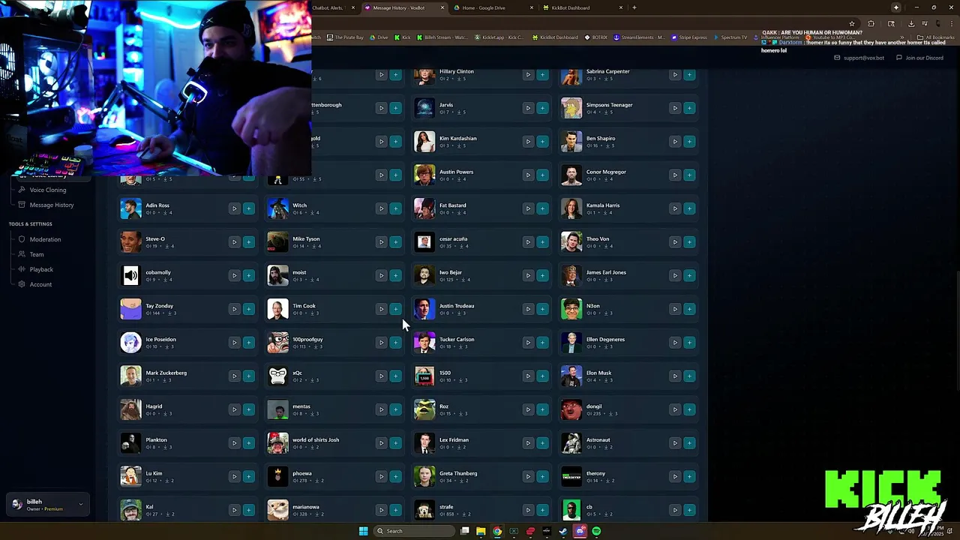Image resolution: width=960 pixels, height=540 pixels.
Task: Open The Pirate Bay bookmark
Action: click(x=345, y=37)
